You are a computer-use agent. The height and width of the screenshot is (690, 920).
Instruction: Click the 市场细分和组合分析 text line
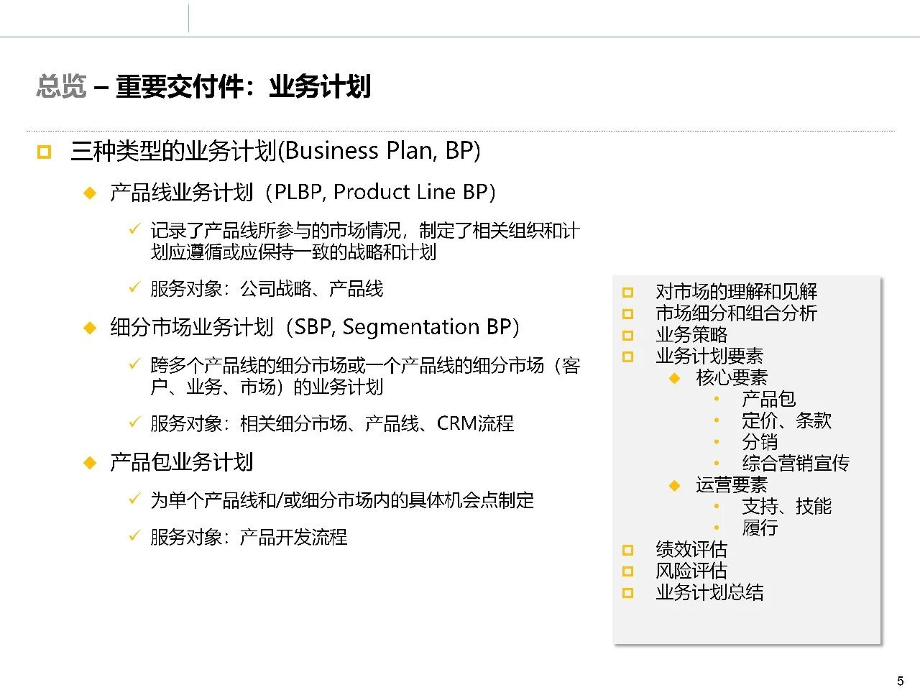pyautogui.click(x=736, y=313)
